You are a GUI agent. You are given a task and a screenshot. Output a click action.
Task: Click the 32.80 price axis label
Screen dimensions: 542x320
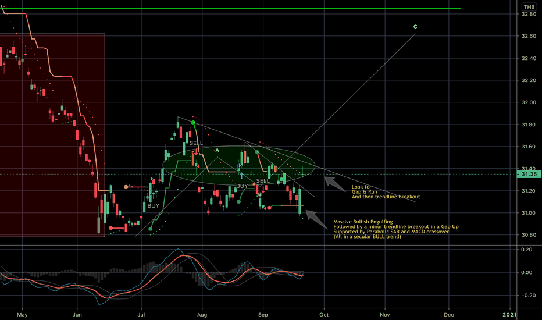pyautogui.click(x=529, y=14)
